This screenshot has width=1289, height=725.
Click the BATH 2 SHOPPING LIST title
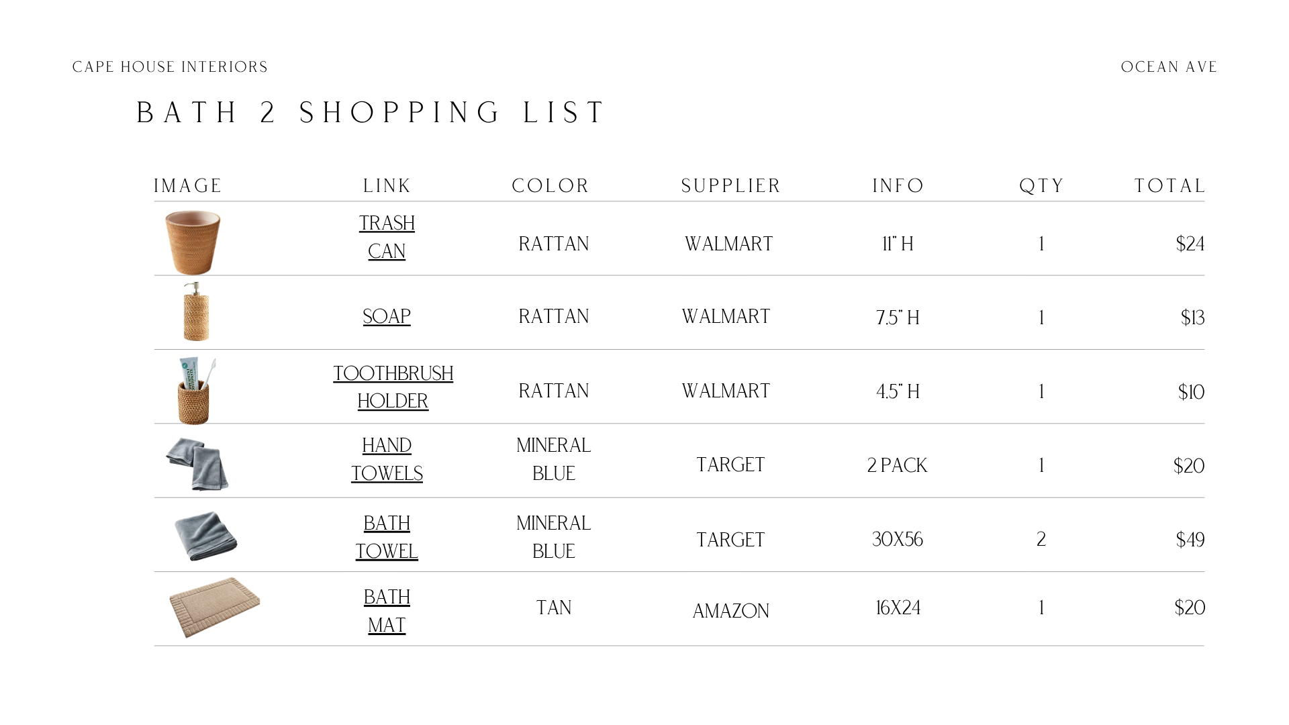tap(371, 112)
